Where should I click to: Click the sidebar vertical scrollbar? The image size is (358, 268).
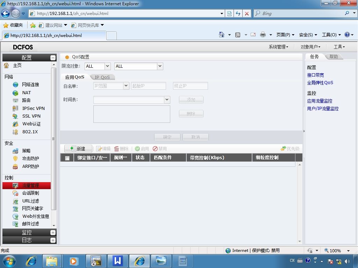[54, 139]
